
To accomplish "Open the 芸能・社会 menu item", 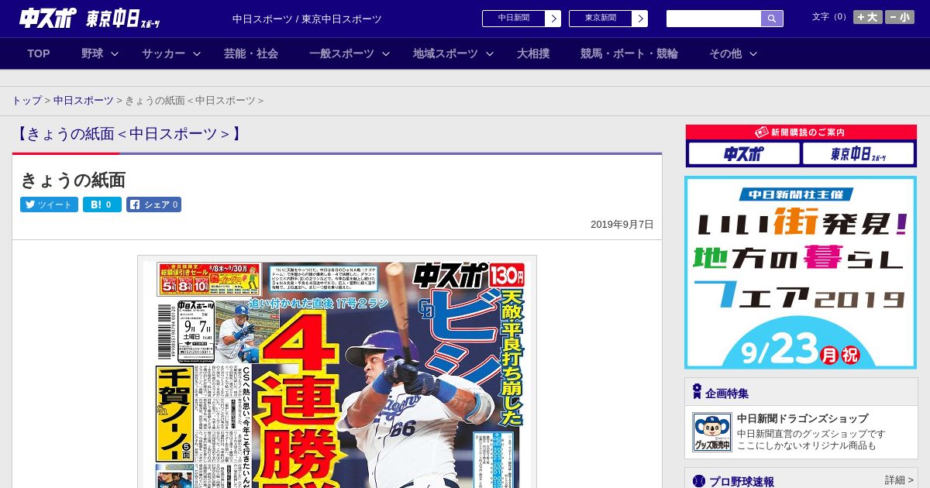I will [x=251, y=53].
